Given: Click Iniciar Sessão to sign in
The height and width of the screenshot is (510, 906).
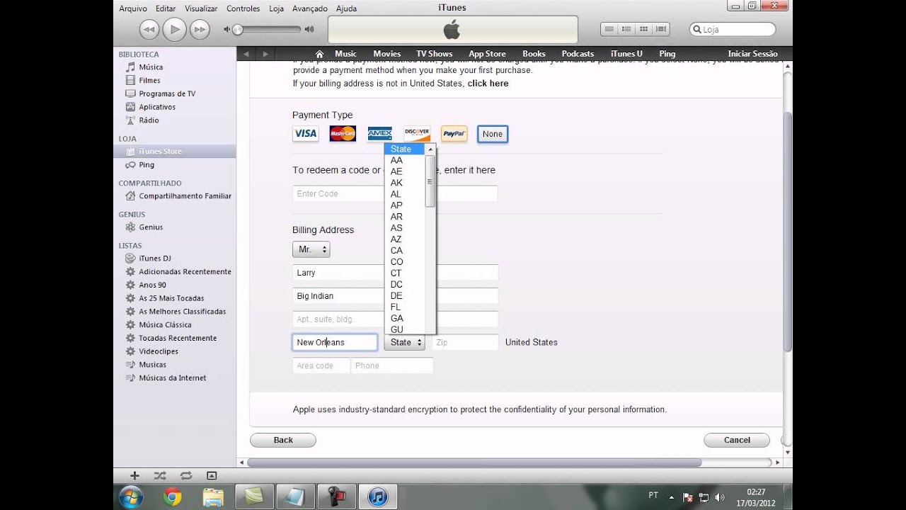Looking at the screenshot, I should tap(752, 54).
